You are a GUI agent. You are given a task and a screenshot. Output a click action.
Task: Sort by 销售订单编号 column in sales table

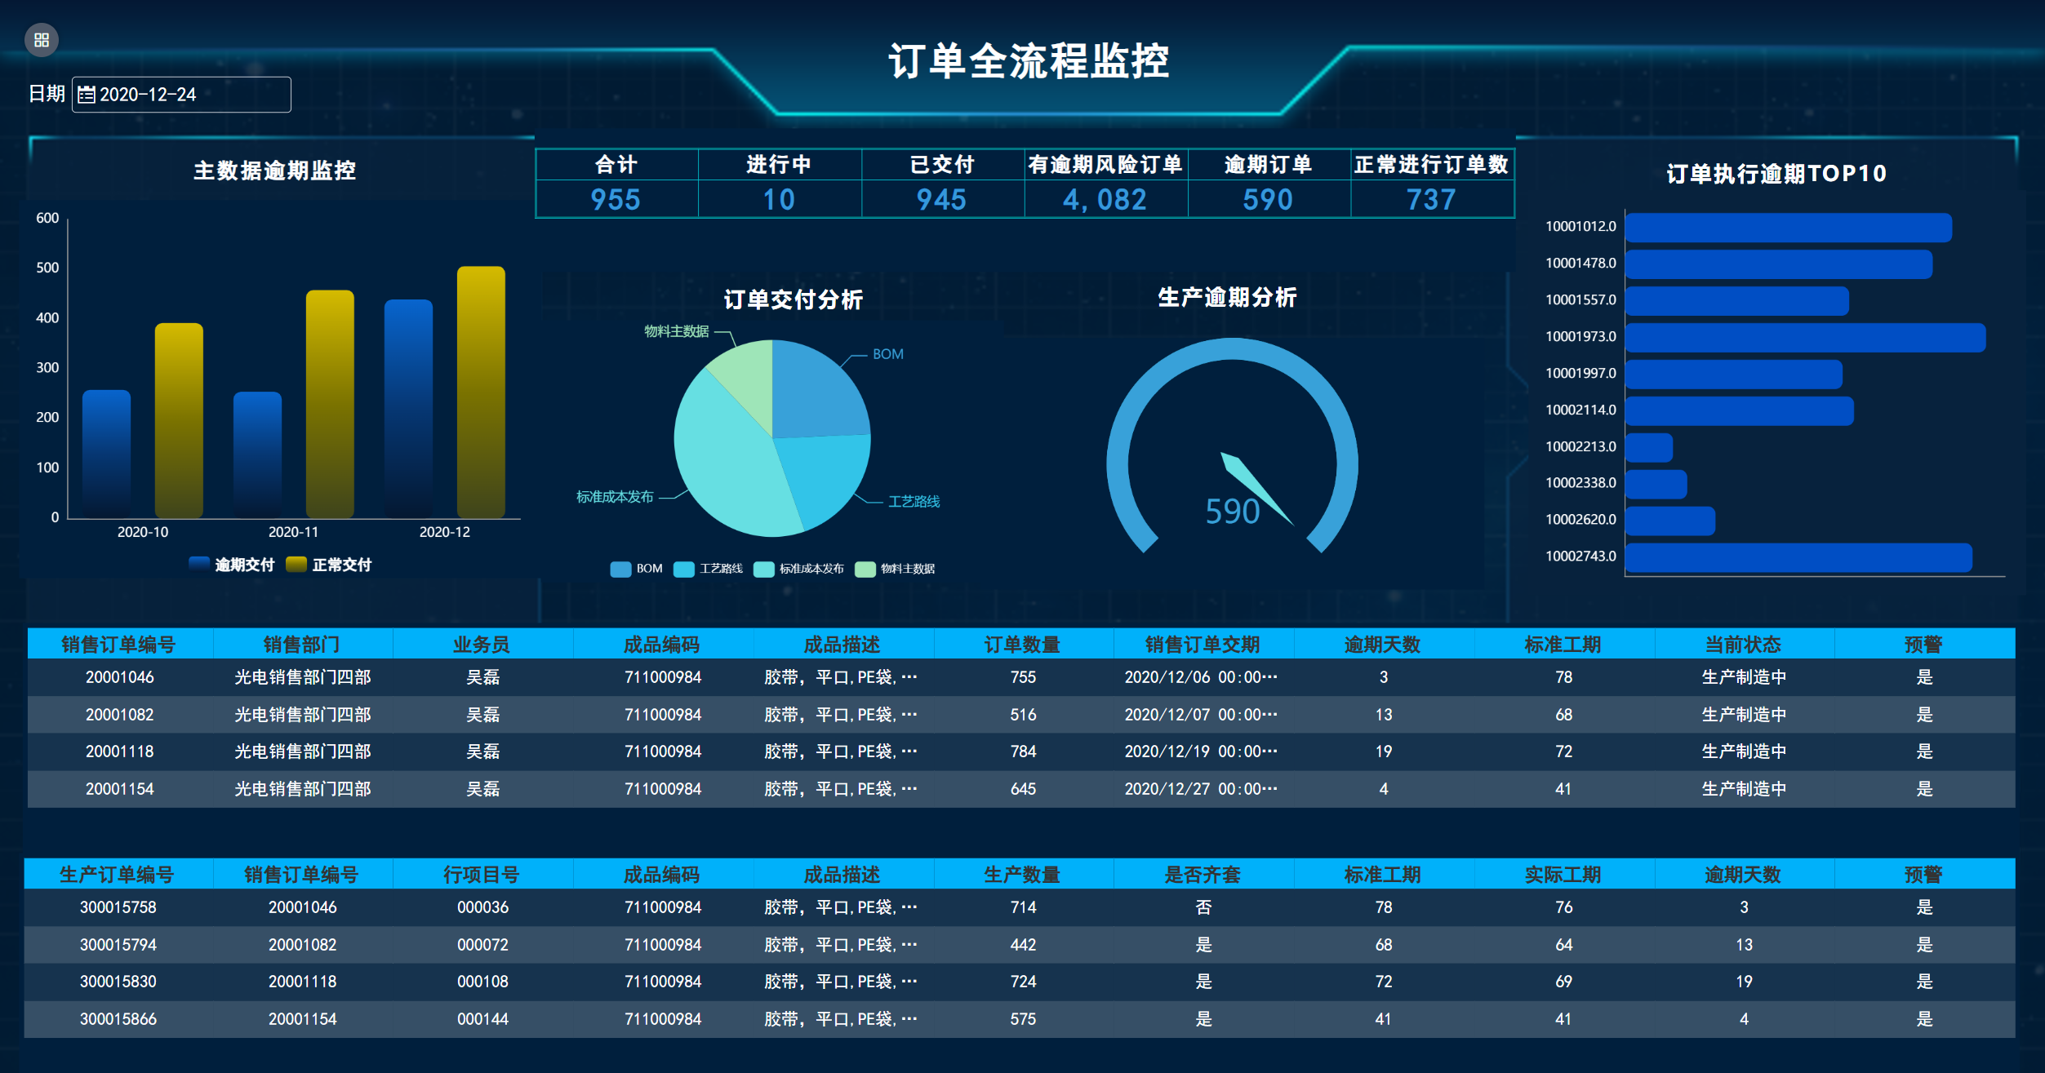[119, 645]
